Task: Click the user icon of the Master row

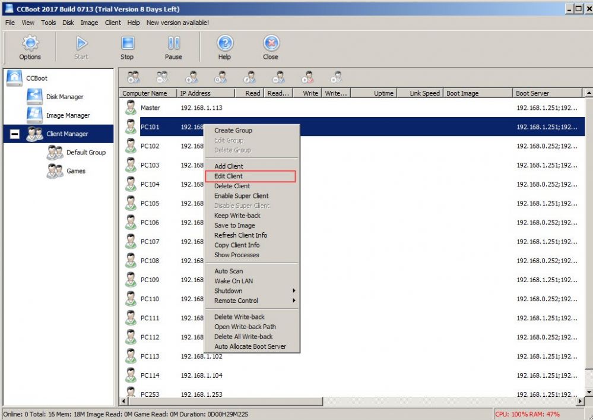Action: point(131,108)
